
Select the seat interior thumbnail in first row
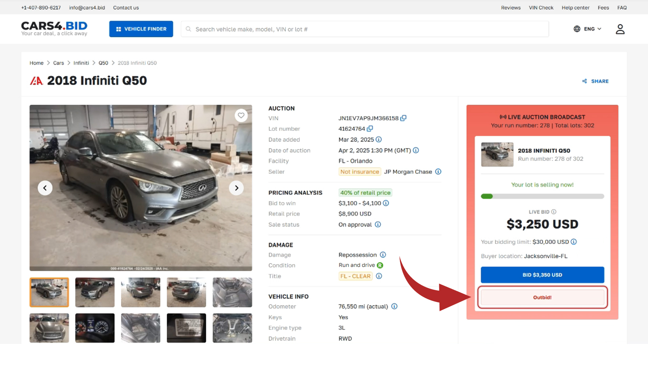232,292
